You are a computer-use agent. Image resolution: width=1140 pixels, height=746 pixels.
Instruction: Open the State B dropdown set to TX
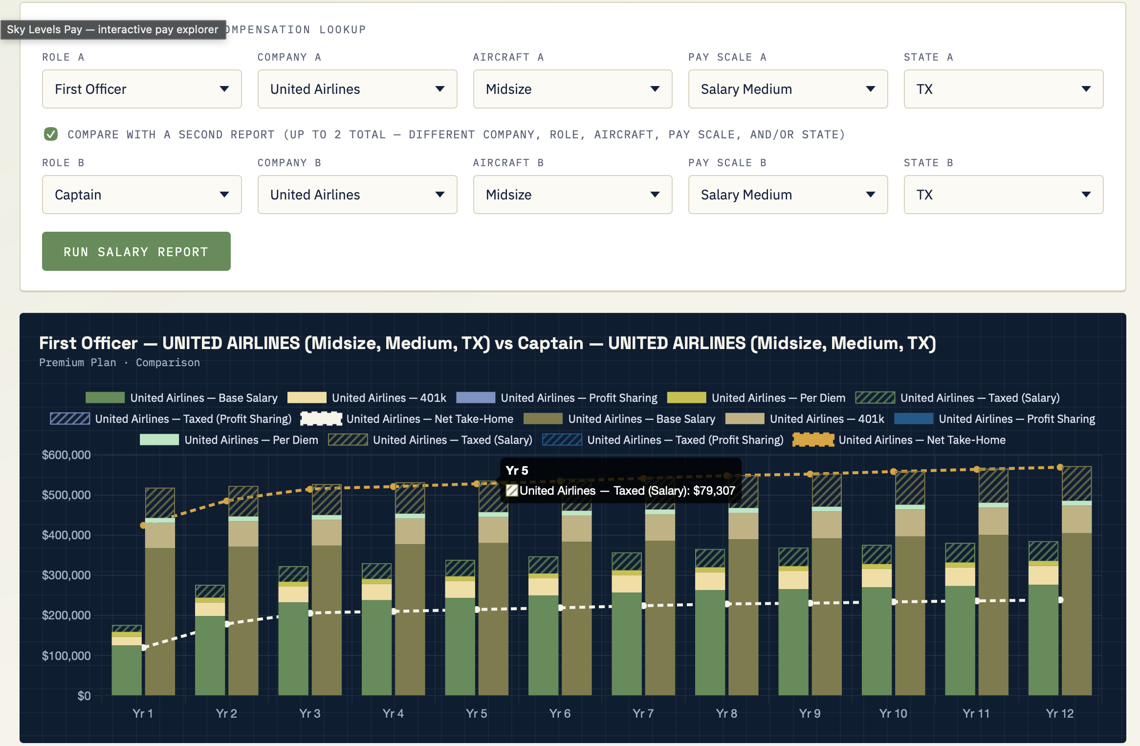pos(1004,195)
